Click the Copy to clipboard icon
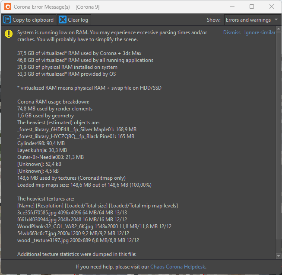The width and height of the screenshot is (282, 275). point(7,19)
